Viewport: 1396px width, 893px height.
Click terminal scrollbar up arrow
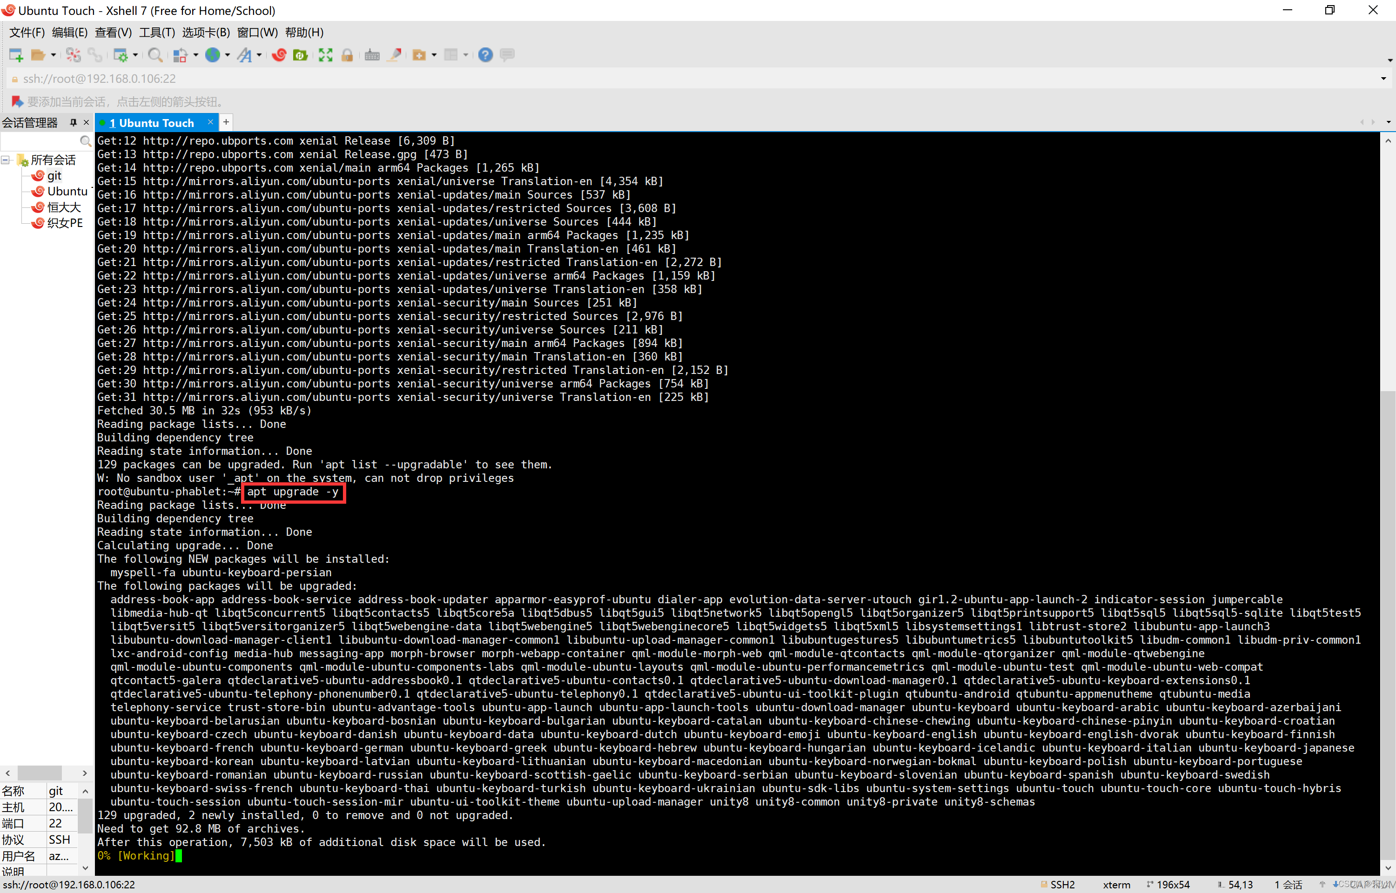[1388, 141]
